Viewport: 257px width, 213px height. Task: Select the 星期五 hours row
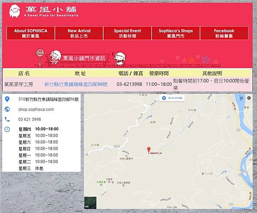coord(38,135)
